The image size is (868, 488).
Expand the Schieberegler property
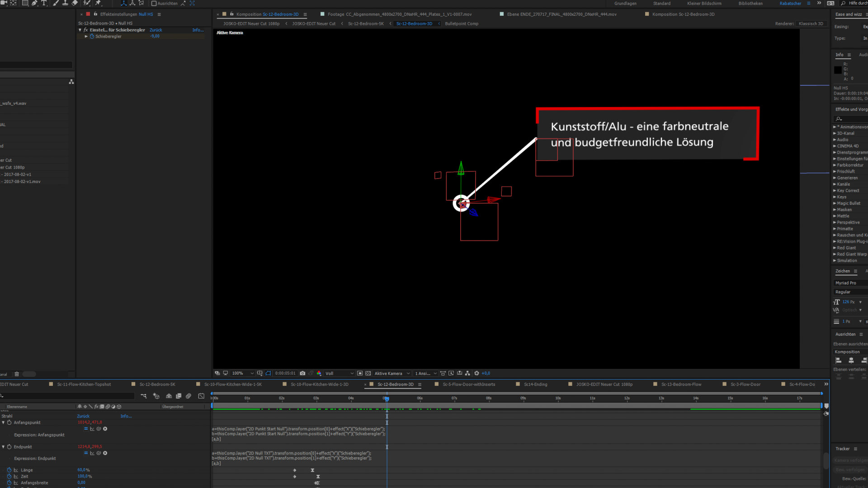pyautogui.click(x=86, y=36)
